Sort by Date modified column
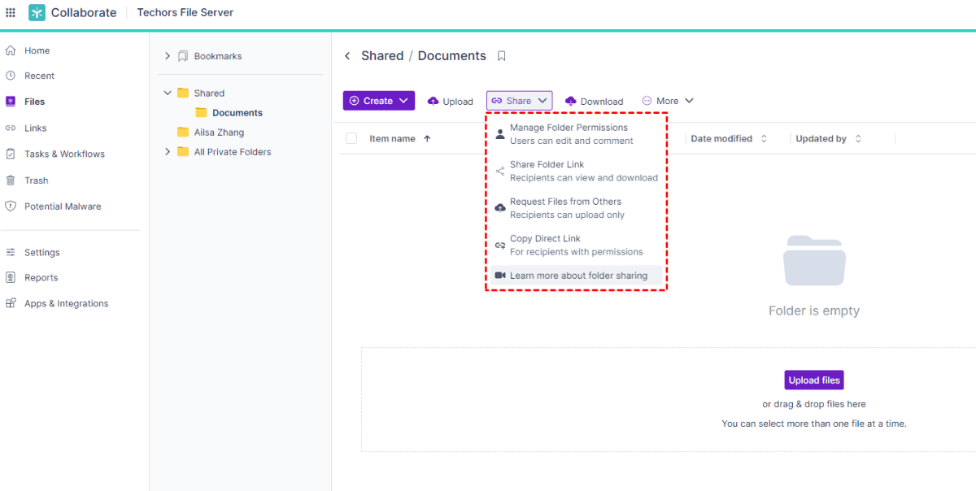The height and width of the screenshot is (491, 976). [x=729, y=139]
